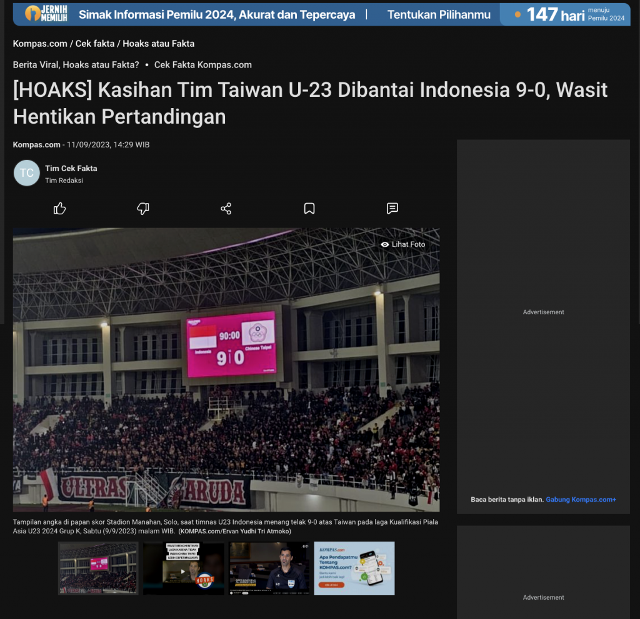The image size is (640, 619).
Task: Click Tentukan Pilihanmu in top banner
Action: pos(439,15)
